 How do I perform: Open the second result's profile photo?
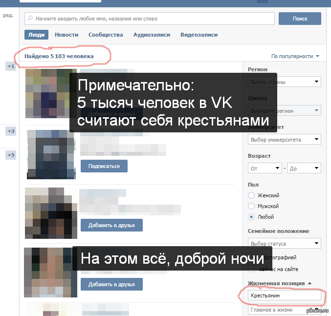click(x=51, y=154)
